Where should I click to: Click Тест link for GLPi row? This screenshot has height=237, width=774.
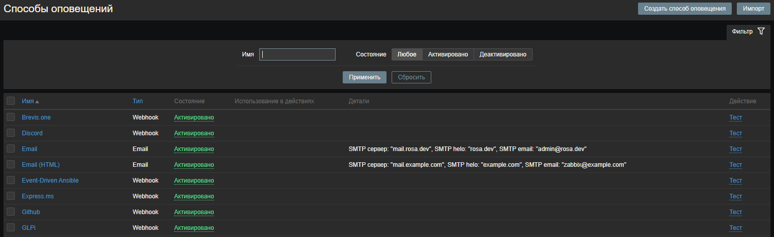click(x=735, y=228)
